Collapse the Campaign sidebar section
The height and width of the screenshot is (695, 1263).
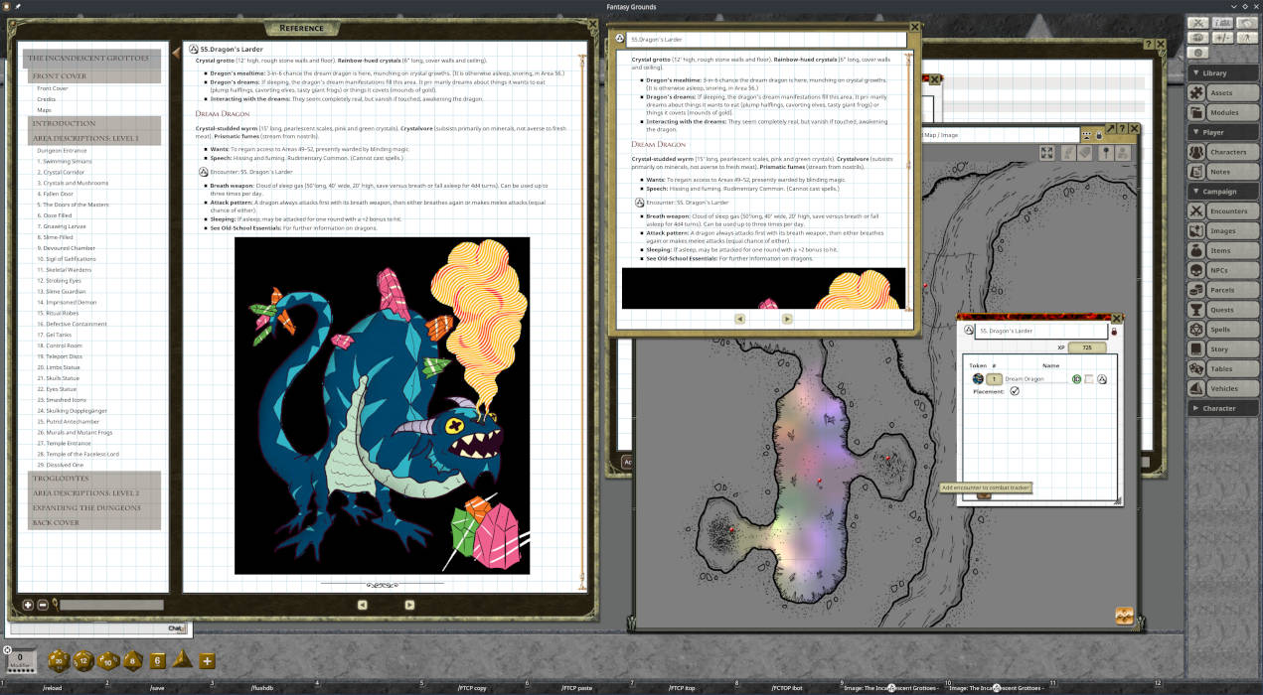tap(1222, 191)
